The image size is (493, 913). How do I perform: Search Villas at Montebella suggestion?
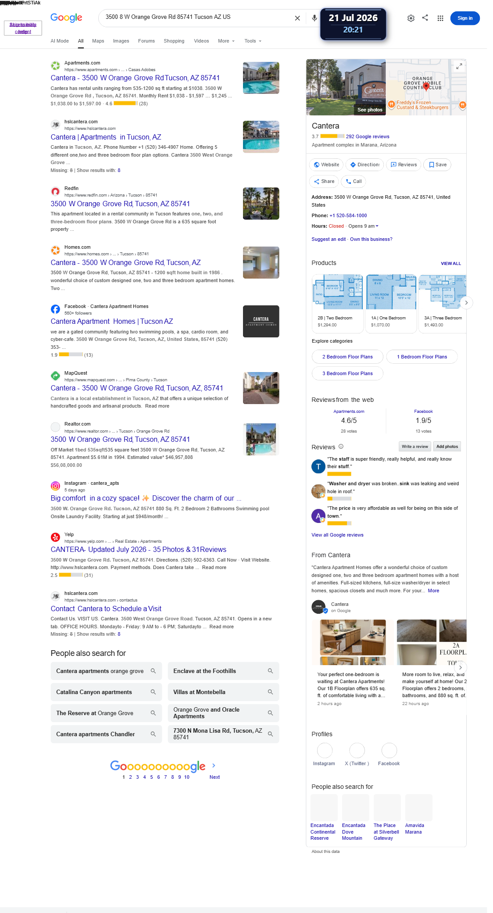coord(223,692)
